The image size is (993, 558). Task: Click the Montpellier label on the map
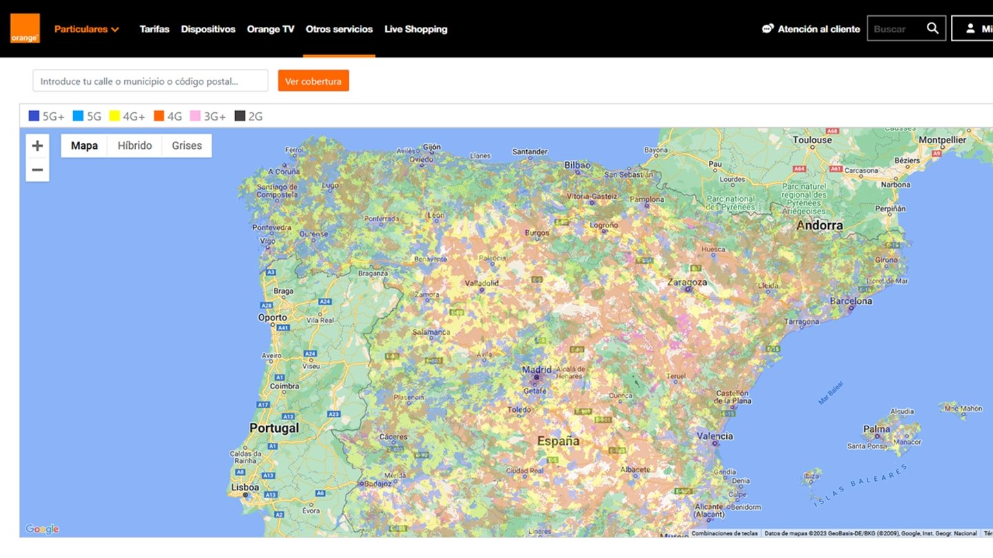click(x=943, y=140)
